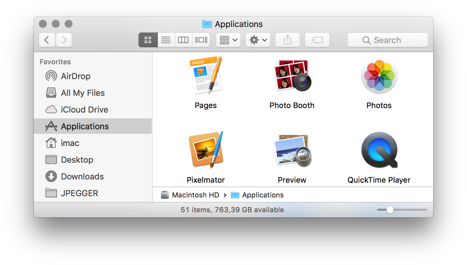Click the folder icon in window title
Image resolution: width=467 pixels, height=265 pixels.
207,24
